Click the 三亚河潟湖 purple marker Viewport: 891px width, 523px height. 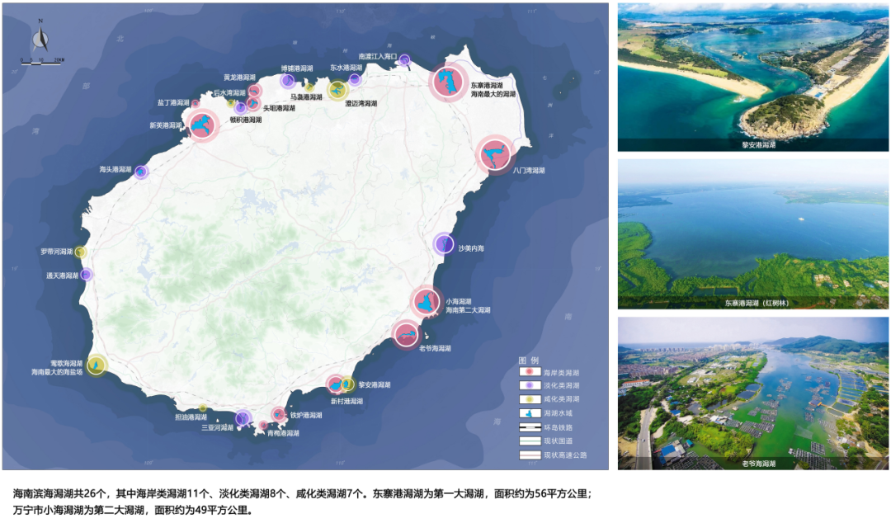click(x=243, y=418)
